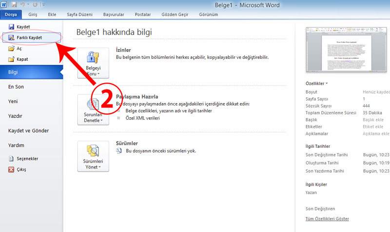Click the Boyut label

tap(311, 92)
